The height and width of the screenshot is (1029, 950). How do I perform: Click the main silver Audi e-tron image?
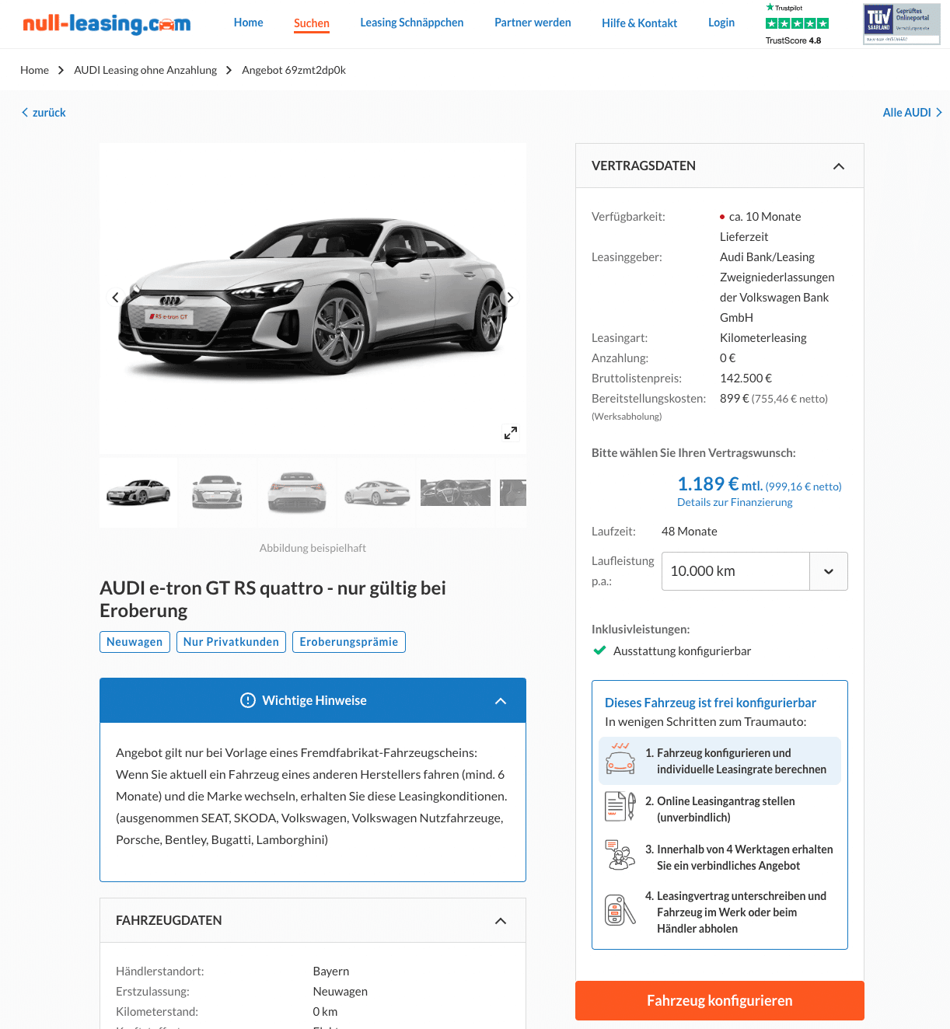tap(313, 298)
